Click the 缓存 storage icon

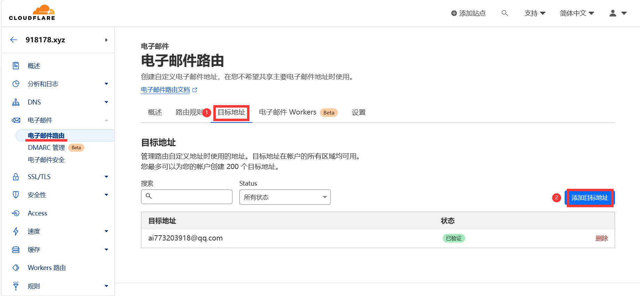tap(16, 250)
